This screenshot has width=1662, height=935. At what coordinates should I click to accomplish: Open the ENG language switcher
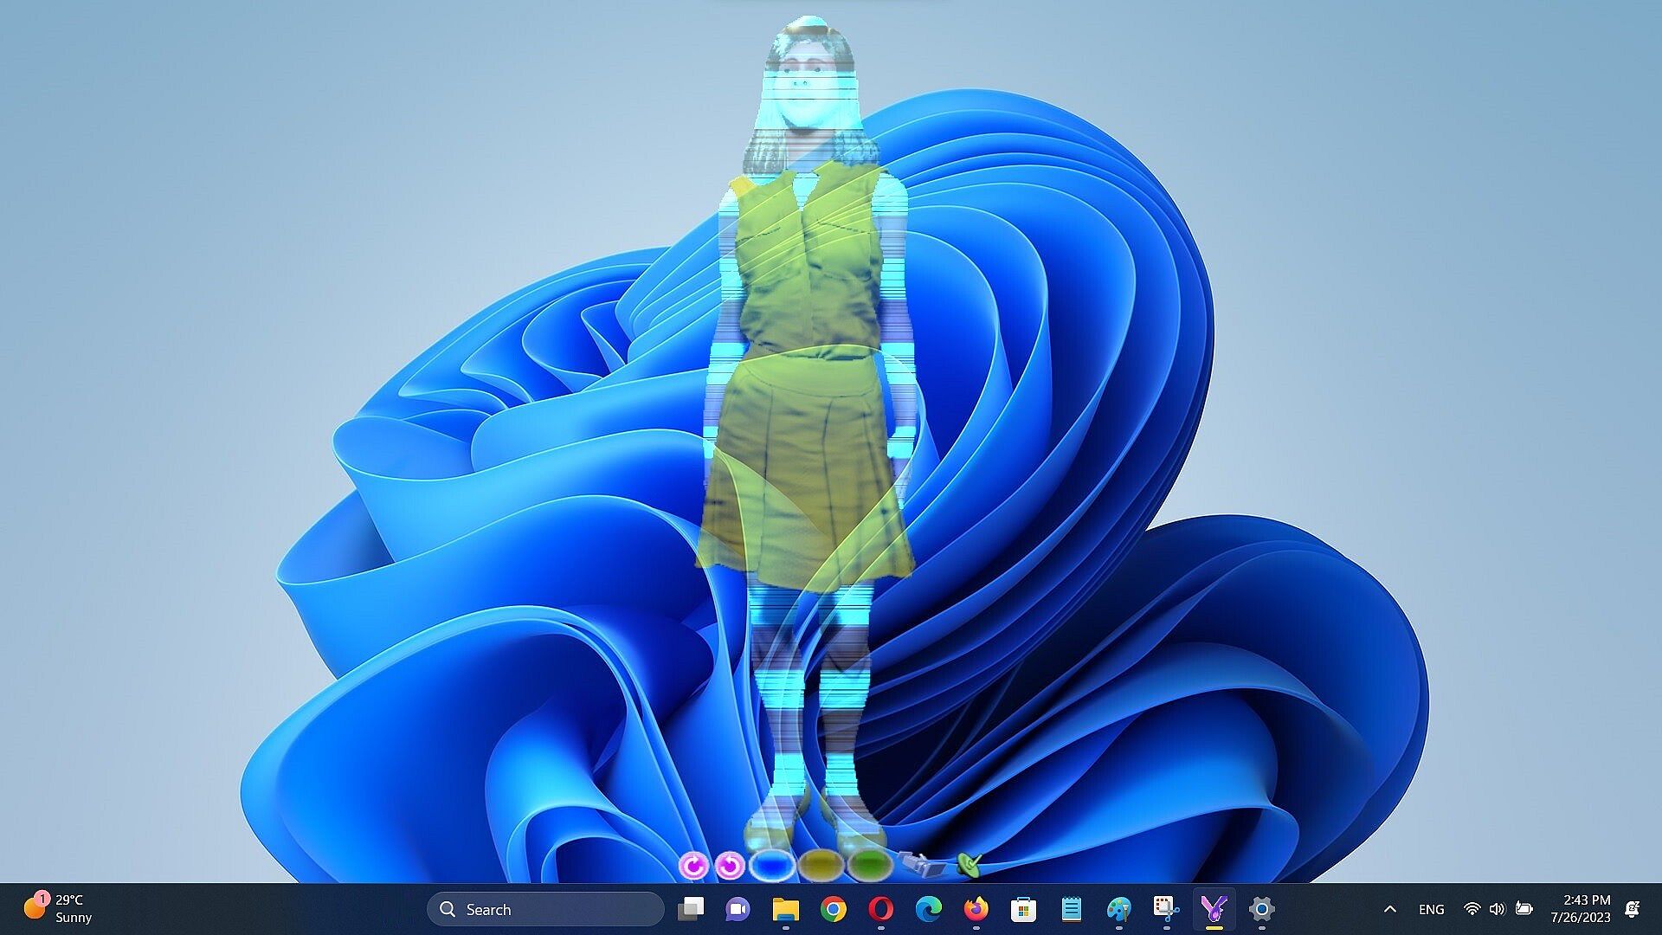tap(1431, 909)
